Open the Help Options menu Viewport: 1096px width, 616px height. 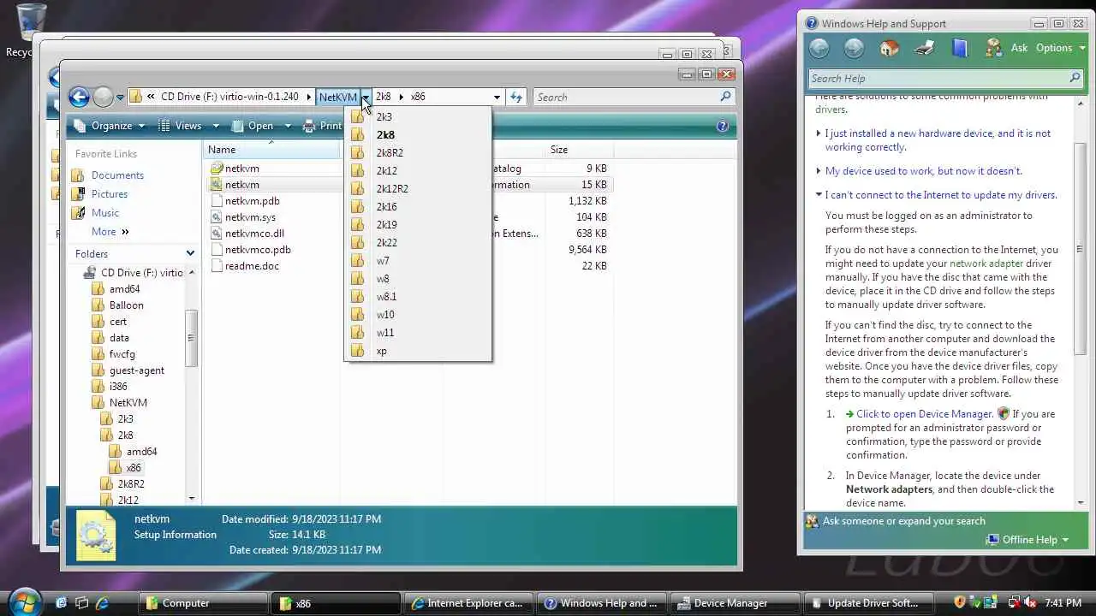pos(1060,48)
